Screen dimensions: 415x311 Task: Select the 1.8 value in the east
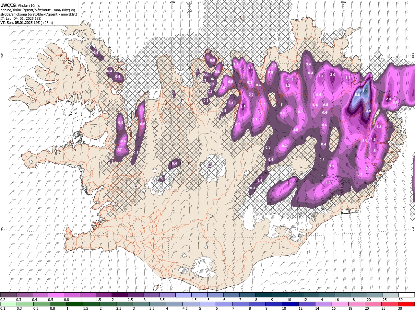[x=373, y=140]
